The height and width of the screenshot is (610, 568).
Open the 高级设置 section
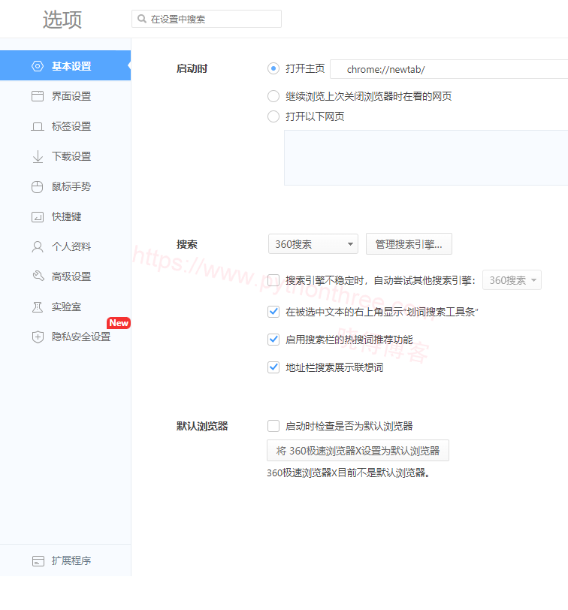[71, 276]
